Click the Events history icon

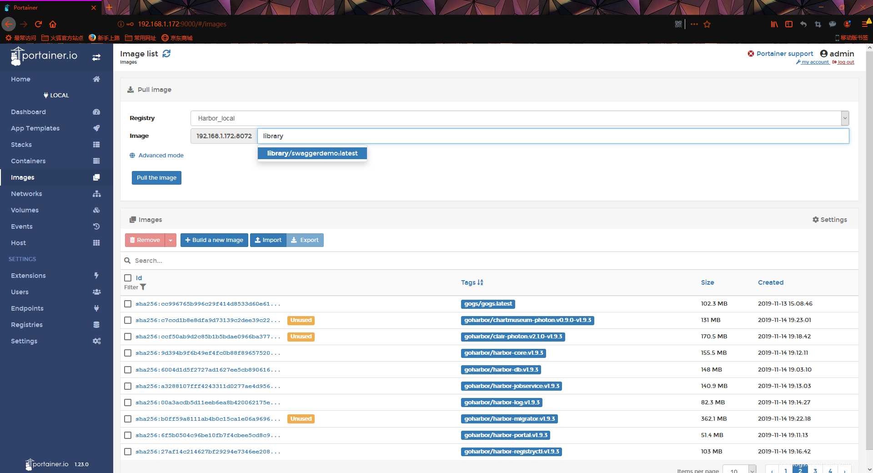(96, 226)
